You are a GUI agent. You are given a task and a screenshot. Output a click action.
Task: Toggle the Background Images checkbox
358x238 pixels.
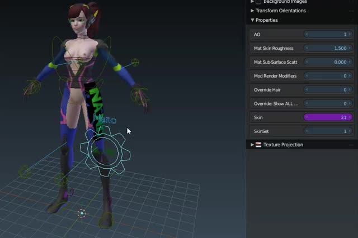(258, 2)
